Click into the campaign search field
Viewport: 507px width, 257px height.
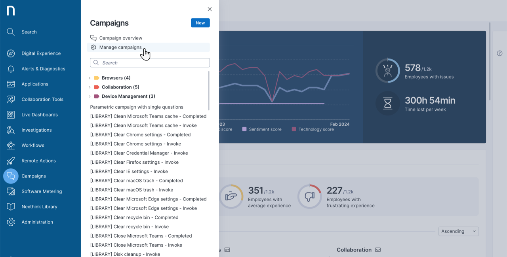(x=149, y=62)
